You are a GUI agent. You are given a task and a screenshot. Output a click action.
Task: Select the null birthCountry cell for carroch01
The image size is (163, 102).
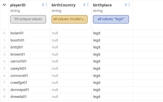coord(55,61)
